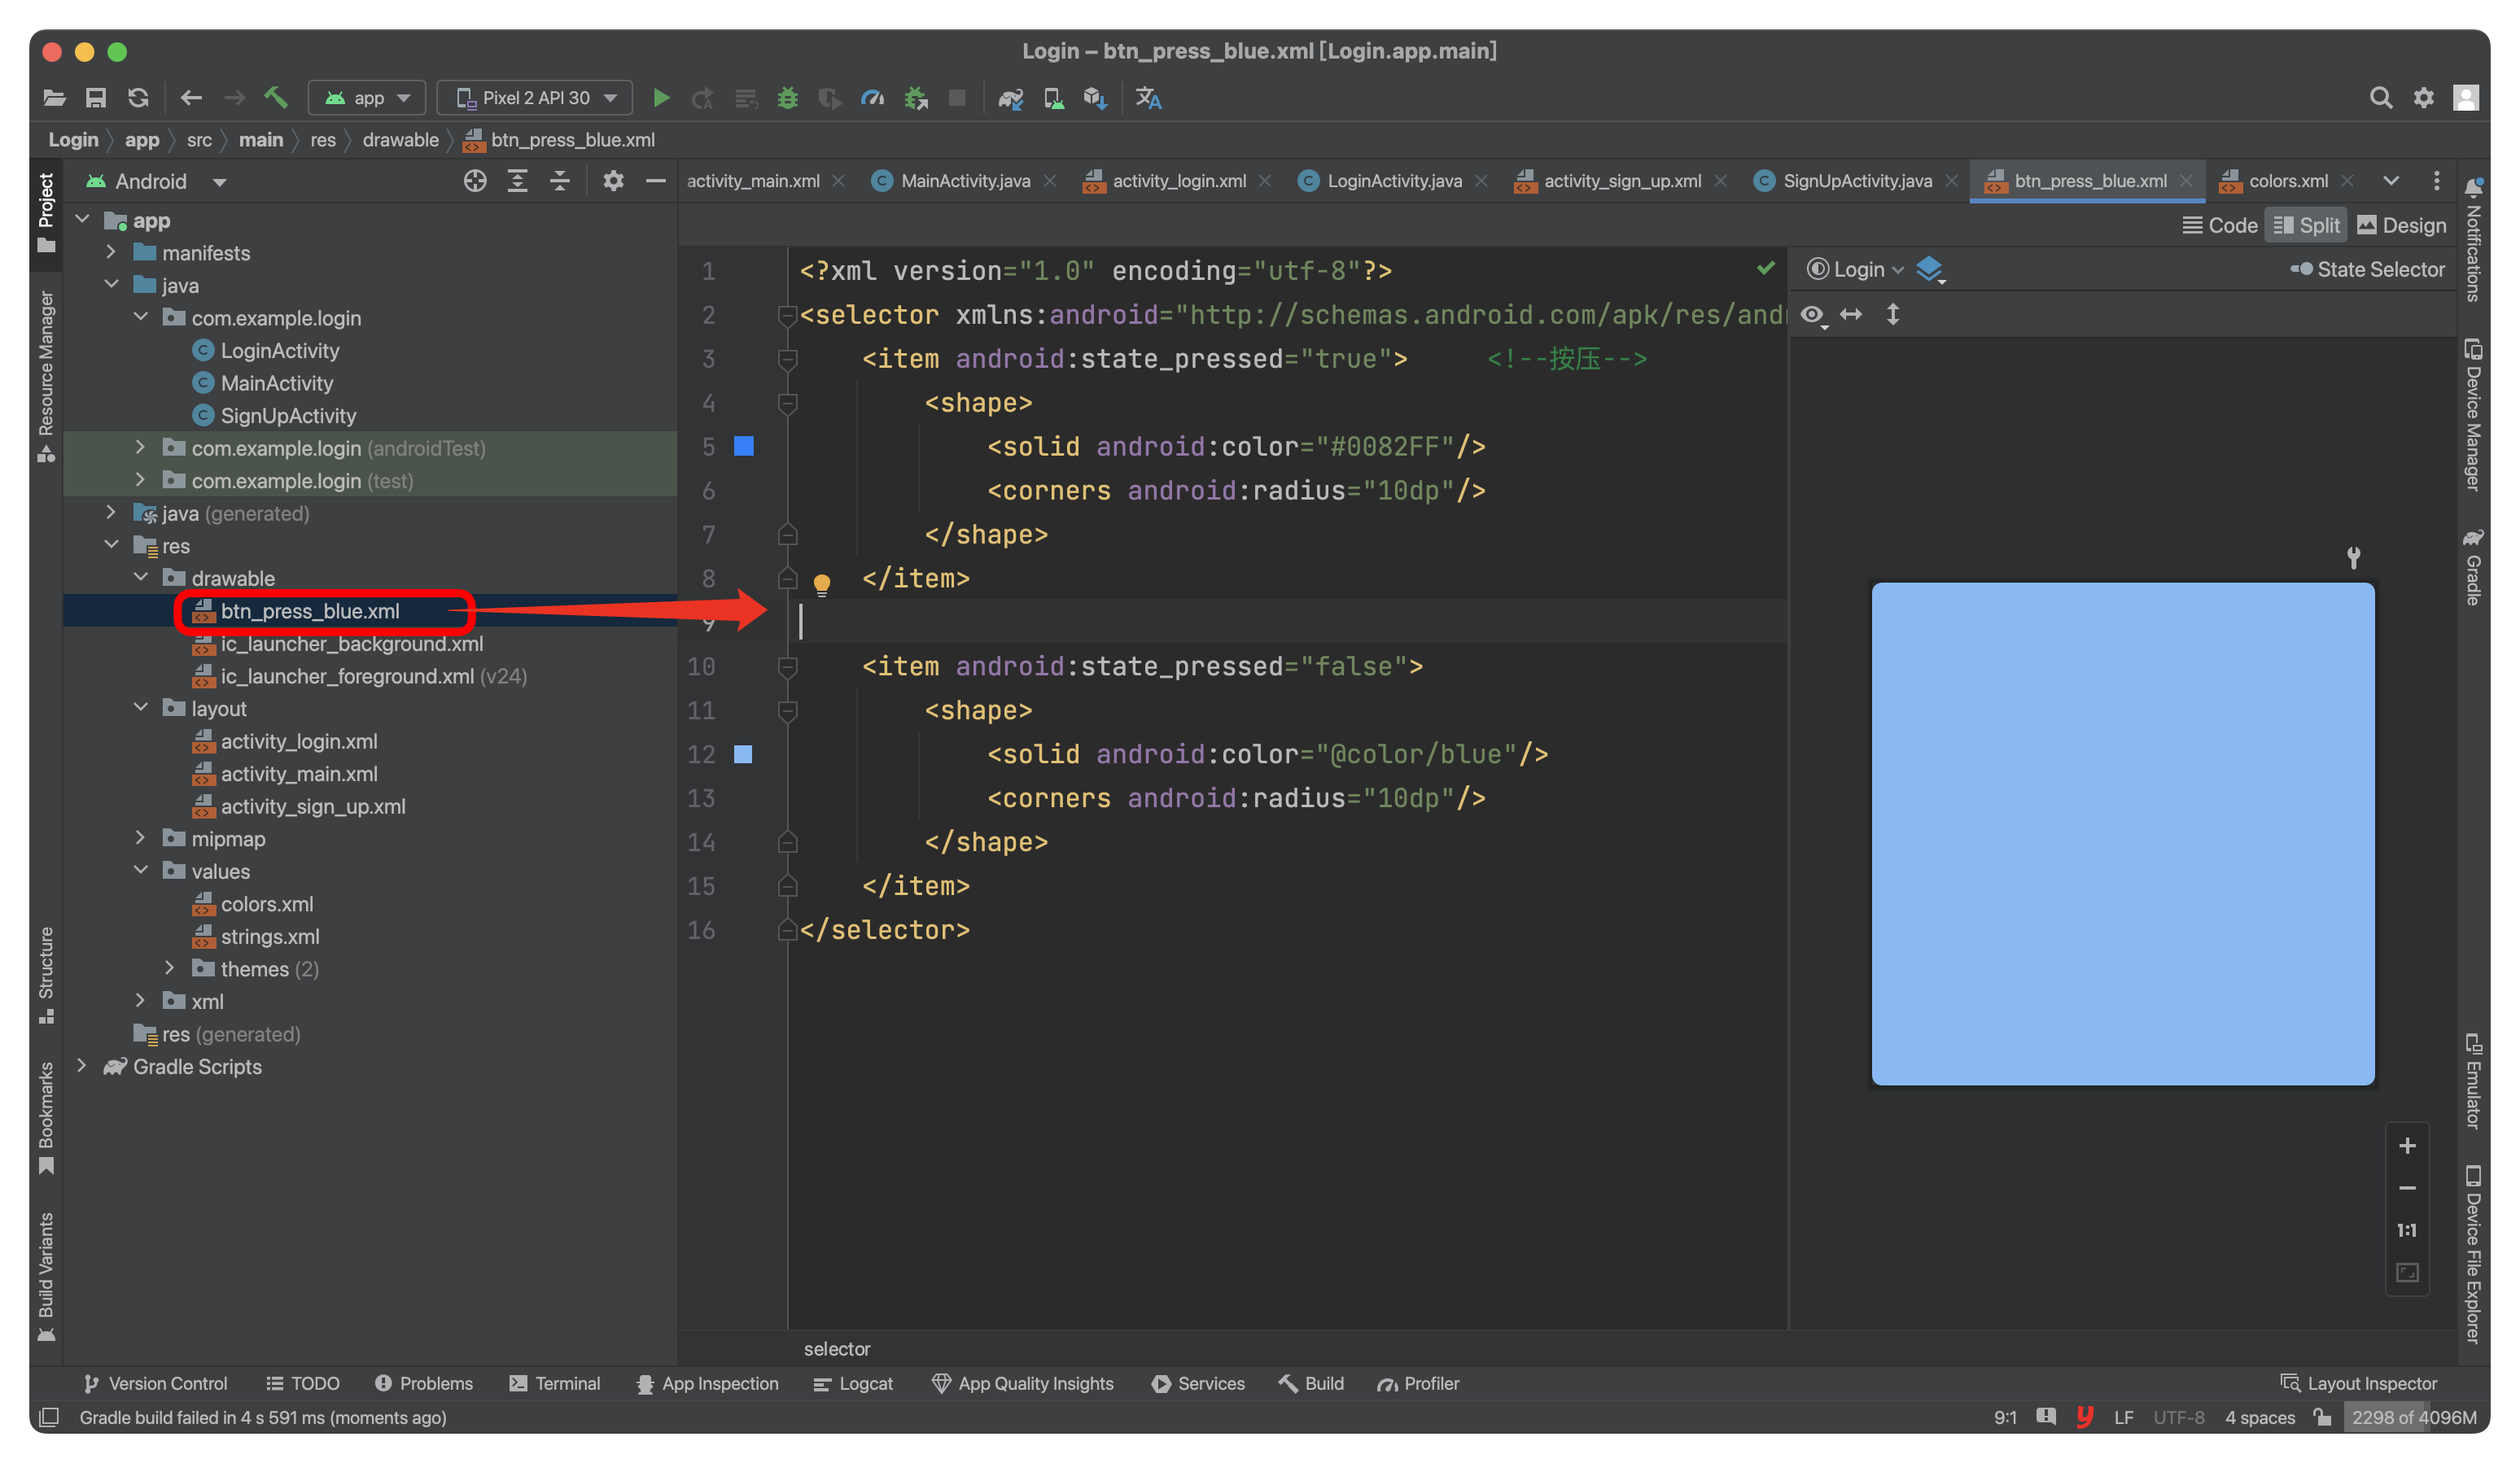Click the layers icon next to Login
This screenshot has height=1463, width=2520.
click(1930, 269)
